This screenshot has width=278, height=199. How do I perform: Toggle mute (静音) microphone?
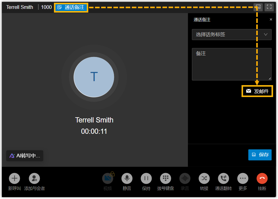127,178
